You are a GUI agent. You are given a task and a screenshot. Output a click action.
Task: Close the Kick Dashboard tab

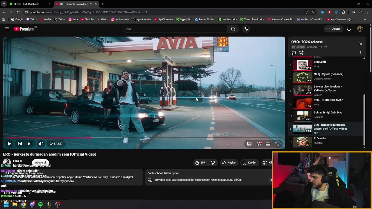(x=49, y=4)
